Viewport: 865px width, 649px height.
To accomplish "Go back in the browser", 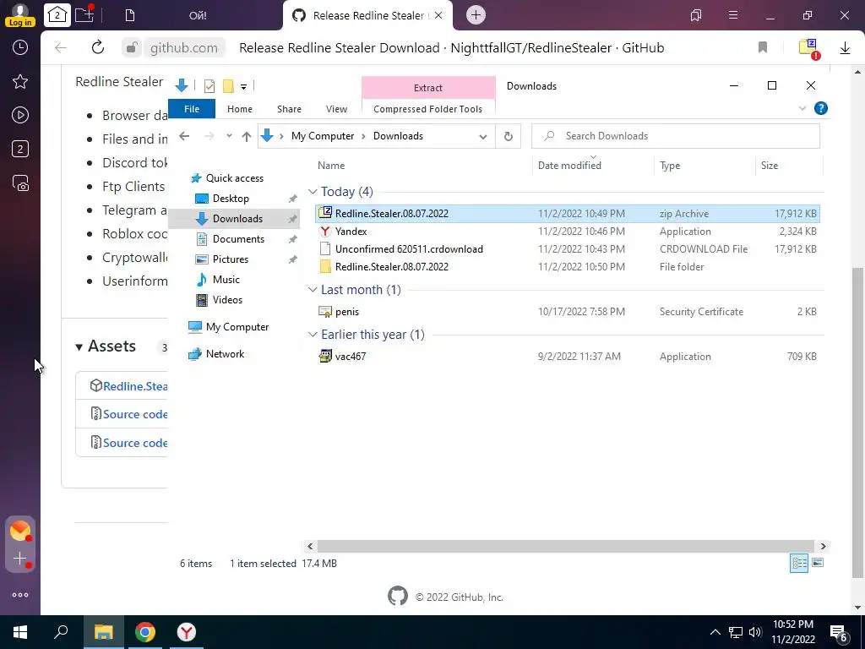I will (61, 47).
